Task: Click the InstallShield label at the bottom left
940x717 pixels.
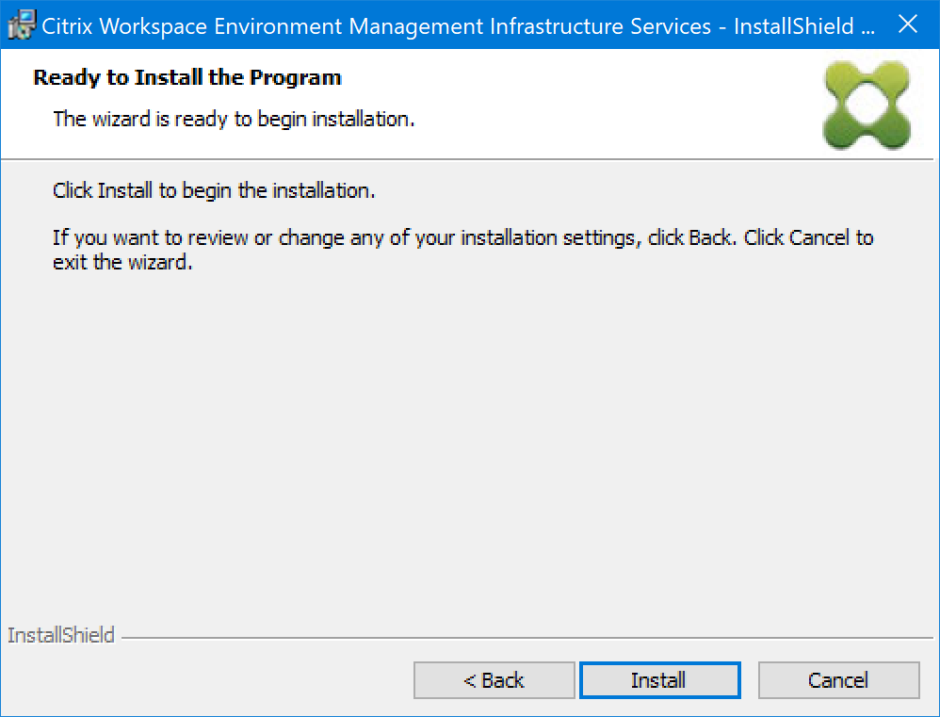Action: 61,636
